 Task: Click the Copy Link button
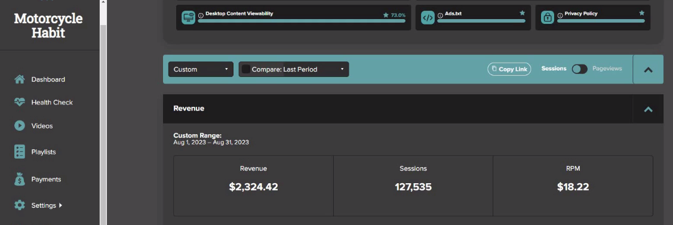509,69
